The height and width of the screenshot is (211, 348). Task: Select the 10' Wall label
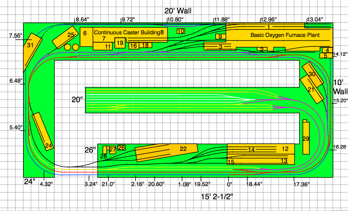[340, 87]
